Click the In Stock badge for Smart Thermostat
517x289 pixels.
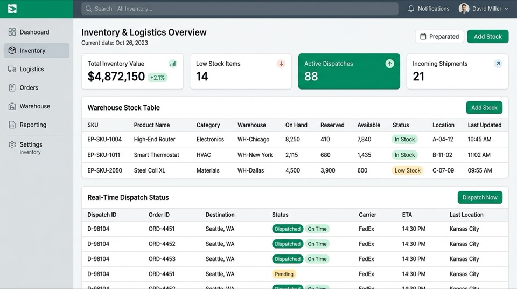[x=404, y=155]
